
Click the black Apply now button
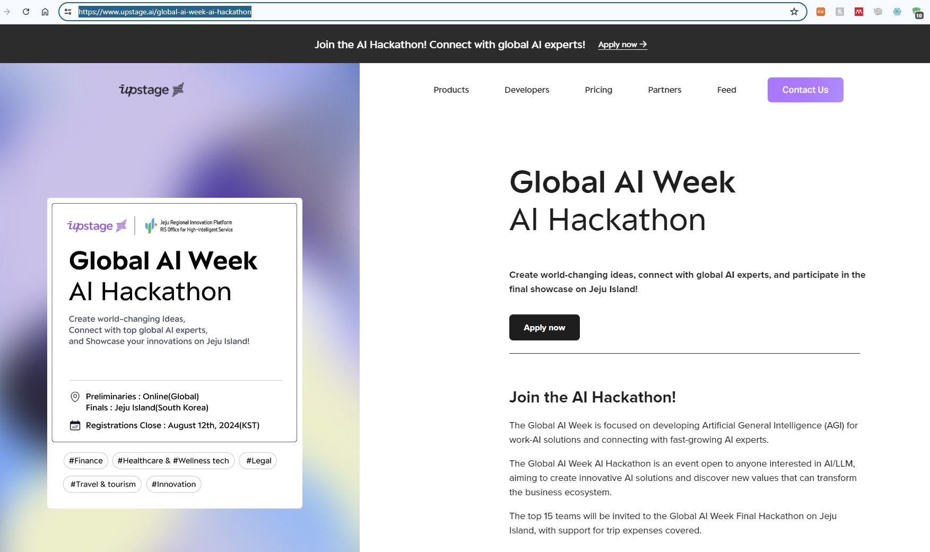click(x=544, y=328)
